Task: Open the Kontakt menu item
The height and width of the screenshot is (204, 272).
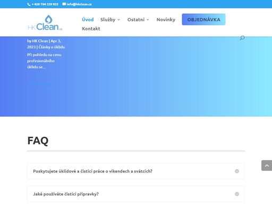Action: point(91,29)
